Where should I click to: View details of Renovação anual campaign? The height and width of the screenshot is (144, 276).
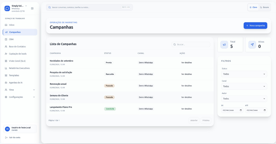coord(187,86)
